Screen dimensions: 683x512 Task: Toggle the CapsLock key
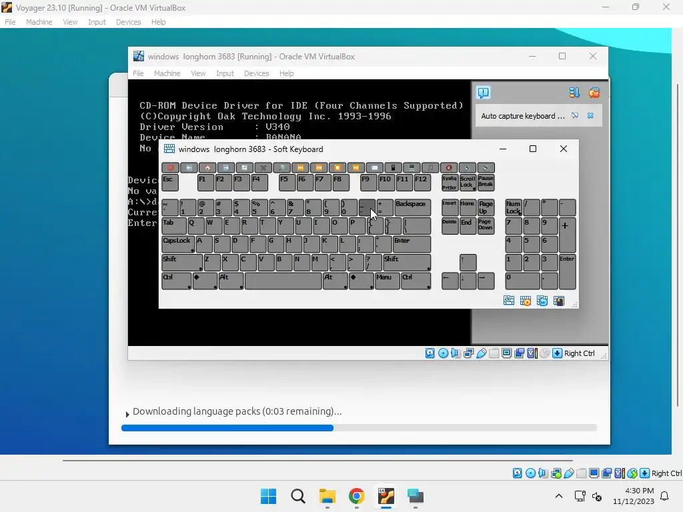pyautogui.click(x=178, y=244)
